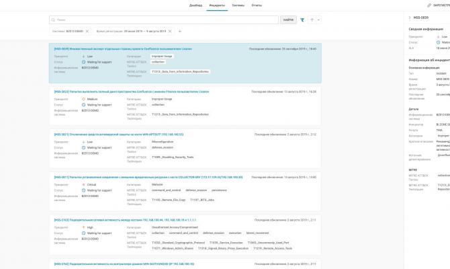Open incident MSS-5823 title link

pyautogui.click(x=132, y=91)
